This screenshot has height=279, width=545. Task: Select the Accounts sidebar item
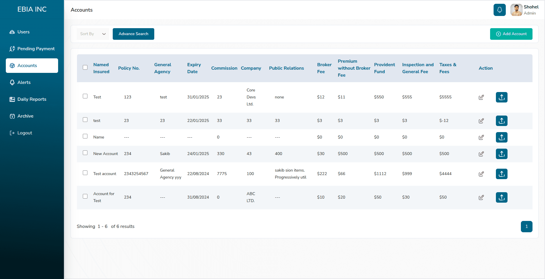(x=32, y=66)
